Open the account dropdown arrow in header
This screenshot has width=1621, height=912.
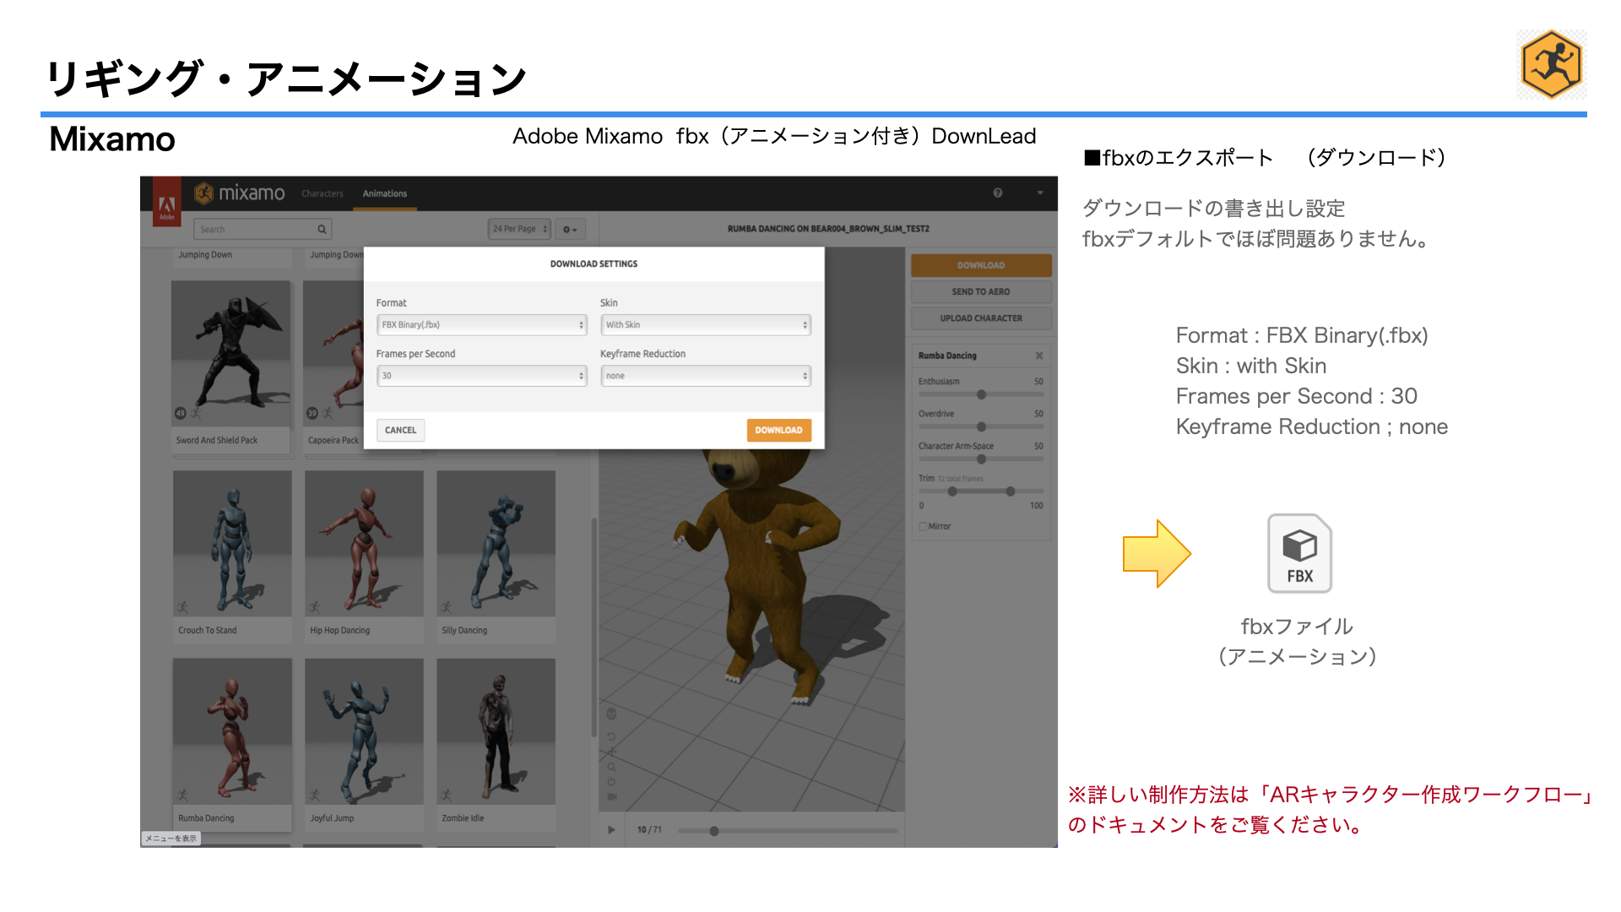(x=1040, y=193)
